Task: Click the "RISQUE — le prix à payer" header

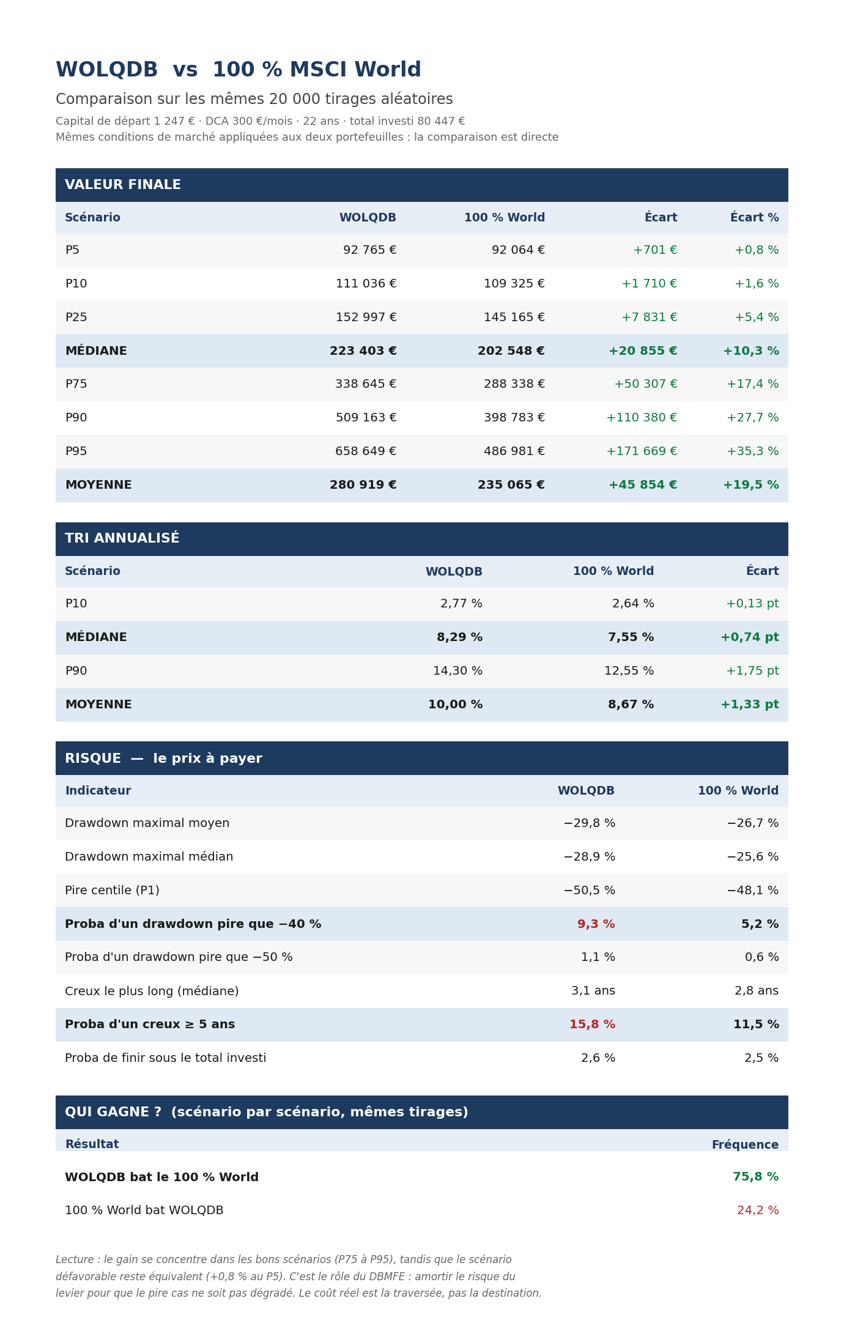Action: [x=422, y=758]
